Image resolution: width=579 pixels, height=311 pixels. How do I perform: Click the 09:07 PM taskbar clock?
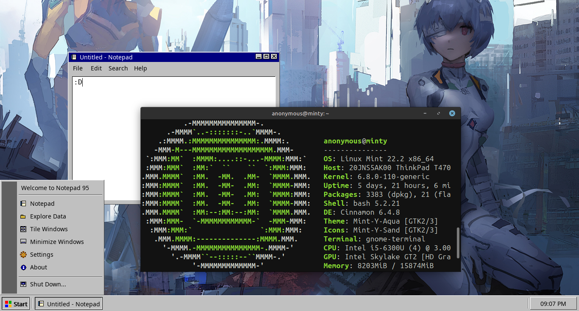tap(553, 304)
